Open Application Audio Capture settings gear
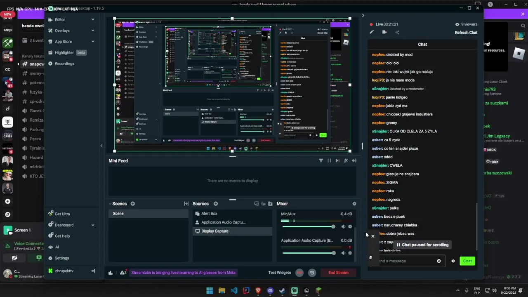This screenshot has height=297, width=528. click(x=350, y=253)
